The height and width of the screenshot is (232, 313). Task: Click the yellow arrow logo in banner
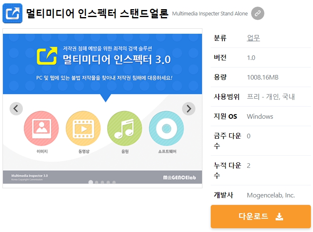coord(47,56)
